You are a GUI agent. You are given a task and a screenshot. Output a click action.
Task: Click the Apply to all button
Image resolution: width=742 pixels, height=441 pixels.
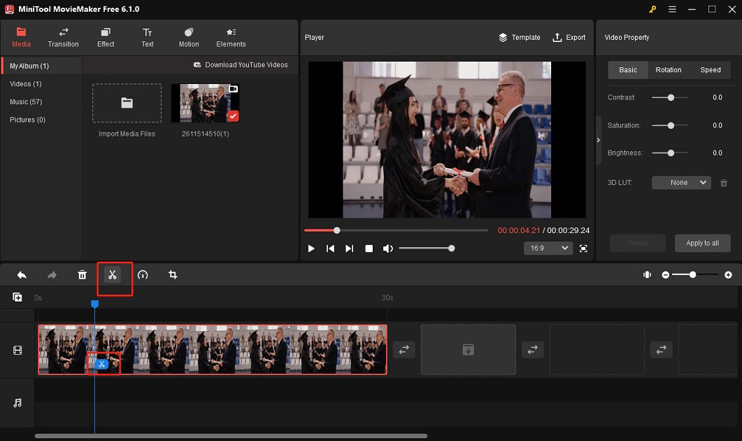click(702, 243)
